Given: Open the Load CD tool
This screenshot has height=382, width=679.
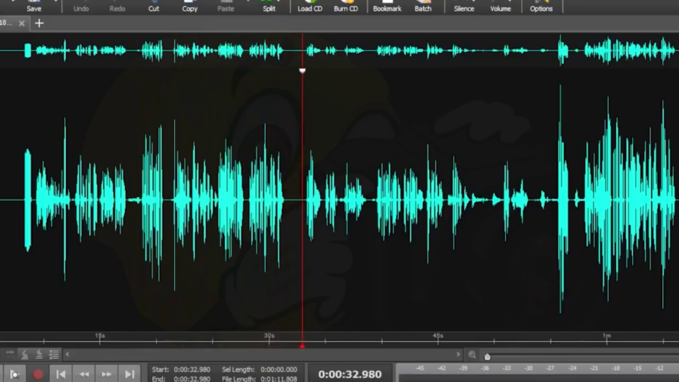Looking at the screenshot, I should (x=310, y=6).
